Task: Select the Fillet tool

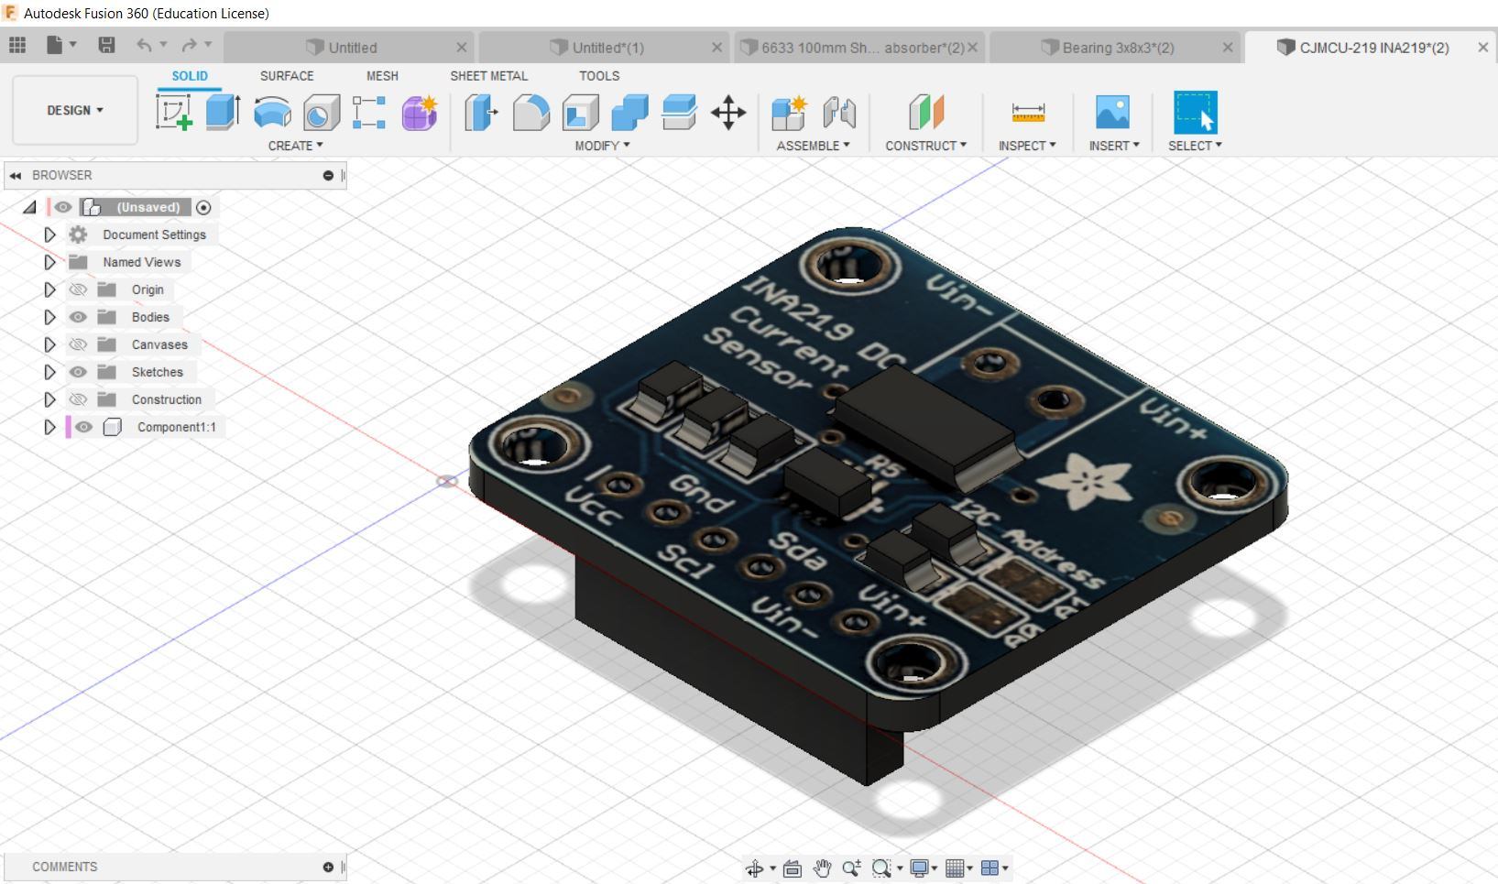Action: [530, 113]
